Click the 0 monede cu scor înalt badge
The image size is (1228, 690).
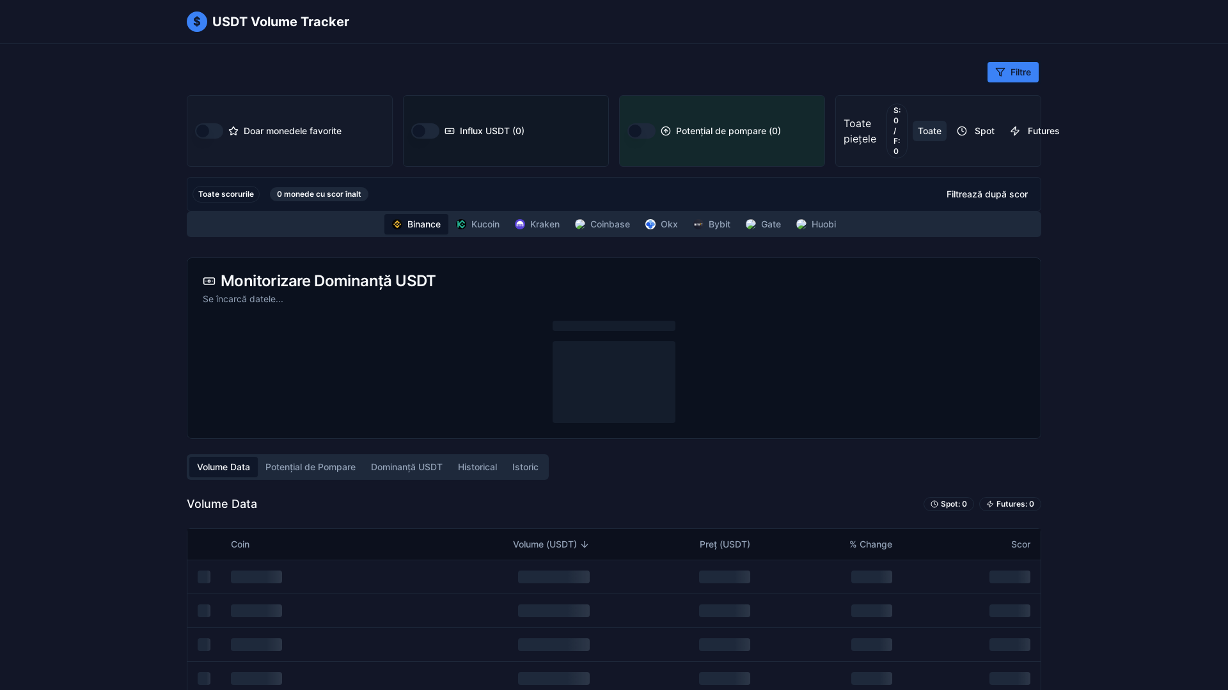click(x=319, y=194)
